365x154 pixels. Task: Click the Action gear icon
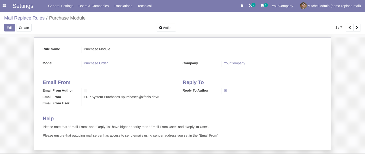click(161, 27)
